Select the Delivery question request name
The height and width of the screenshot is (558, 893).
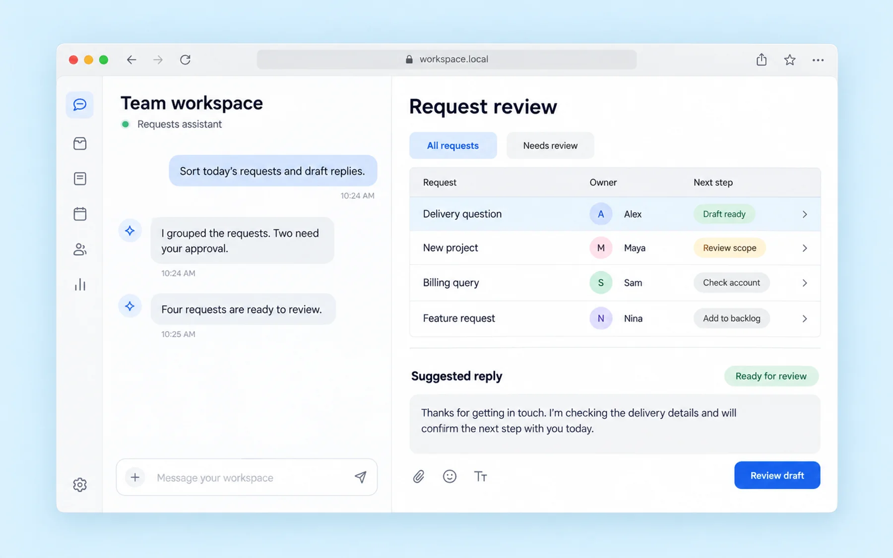click(462, 214)
